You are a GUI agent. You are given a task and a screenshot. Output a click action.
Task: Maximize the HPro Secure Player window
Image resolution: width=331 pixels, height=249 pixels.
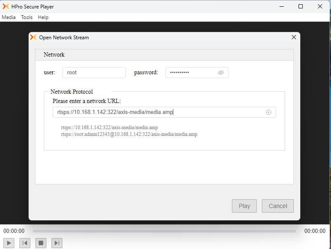tap(301, 6)
